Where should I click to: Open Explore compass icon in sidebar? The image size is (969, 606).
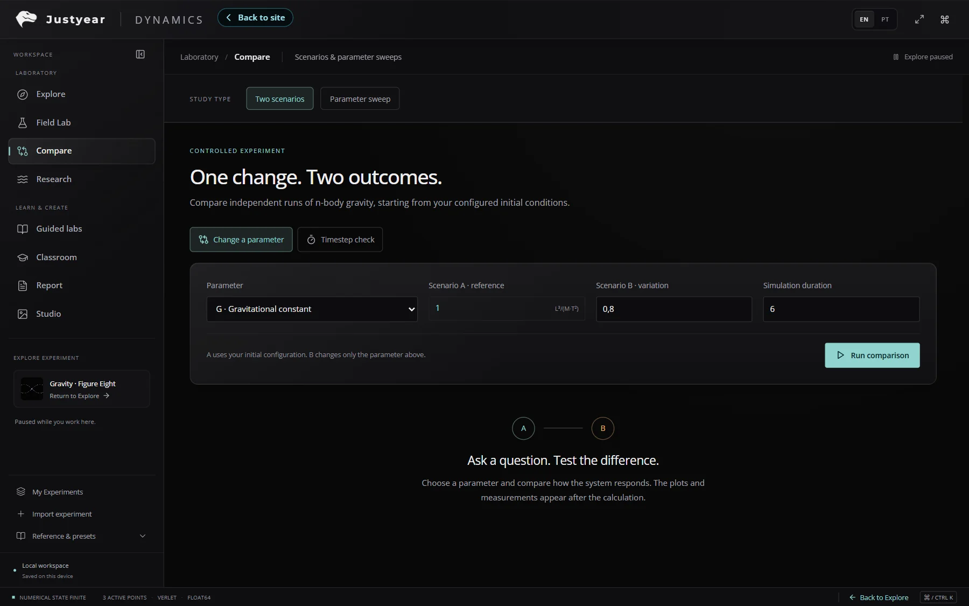pos(23,94)
